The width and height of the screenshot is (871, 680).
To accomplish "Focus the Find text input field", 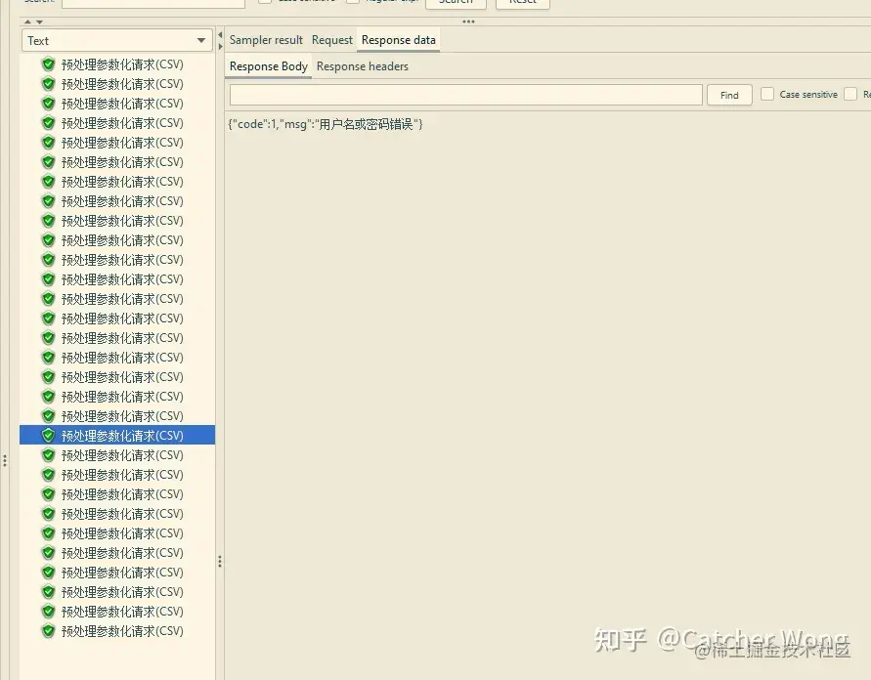I will pos(466,95).
